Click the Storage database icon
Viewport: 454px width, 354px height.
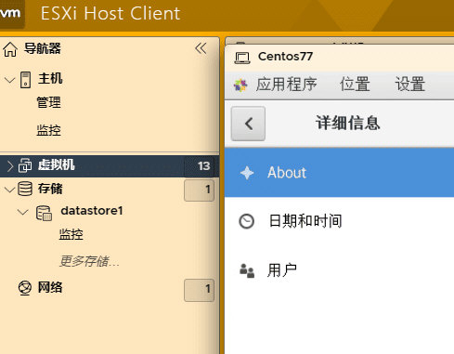pyautogui.click(x=25, y=189)
